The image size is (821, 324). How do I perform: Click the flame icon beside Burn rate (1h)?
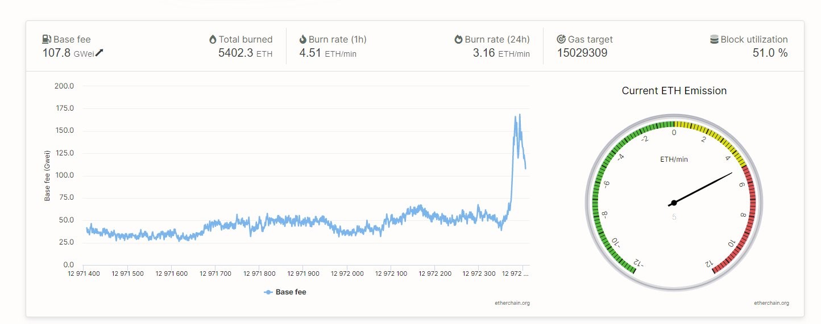pos(303,39)
